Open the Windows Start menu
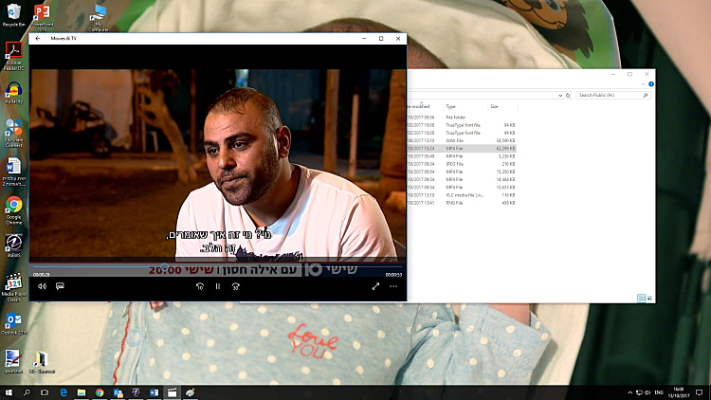The height and width of the screenshot is (400, 711). tap(9, 391)
